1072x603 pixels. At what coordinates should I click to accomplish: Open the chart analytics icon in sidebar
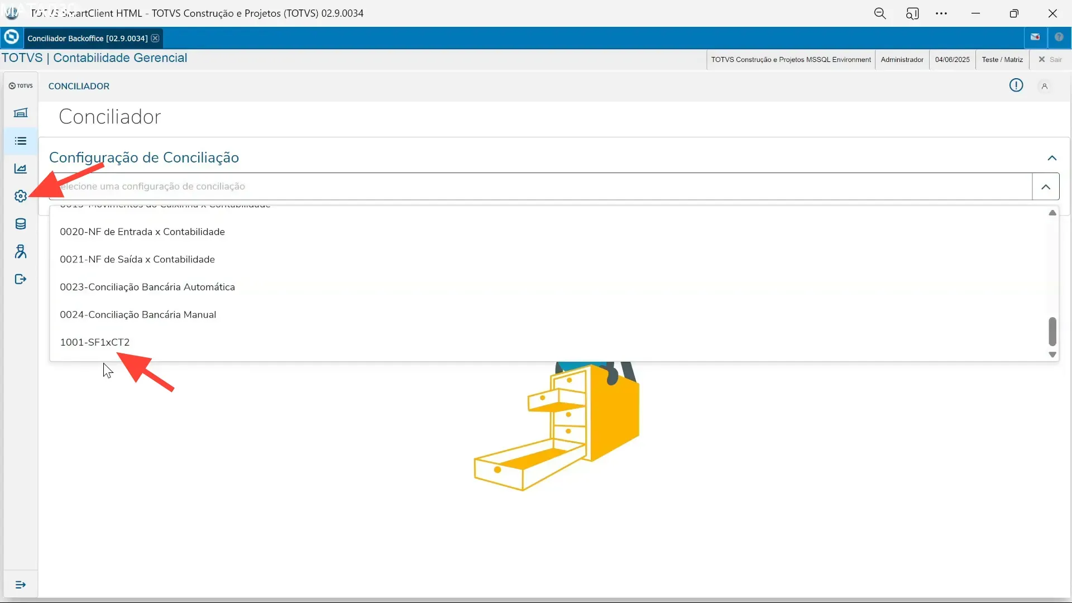click(20, 168)
